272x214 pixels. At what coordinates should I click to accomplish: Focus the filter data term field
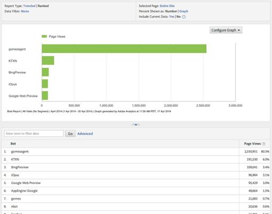tap(34, 134)
